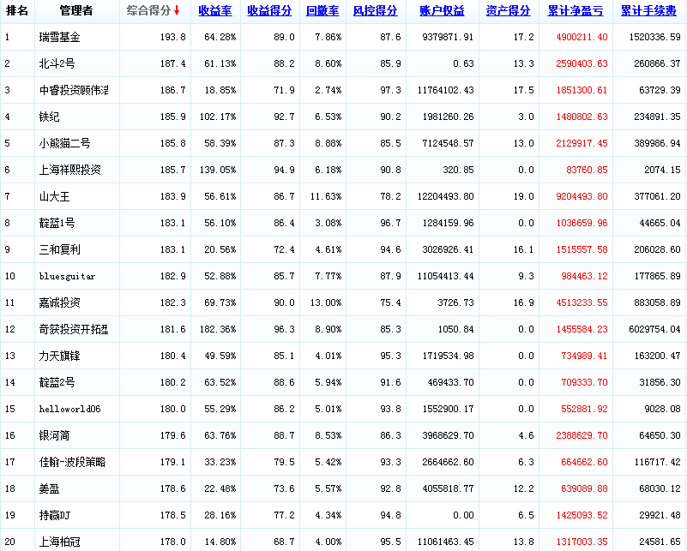Image resolution: width=687 pixels, height=551 pixels.
Task: Click account equity 9379871.91
Action: 448,37
